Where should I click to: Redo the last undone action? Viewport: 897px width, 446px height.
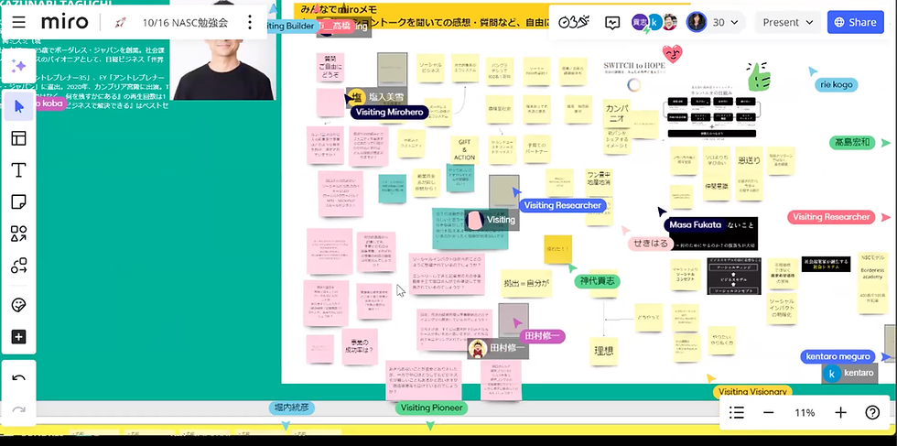tap(19, 410)
